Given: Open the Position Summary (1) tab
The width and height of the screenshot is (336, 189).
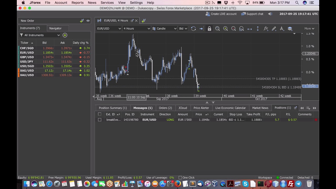Looking at the screenshot, I should [113, 108].
